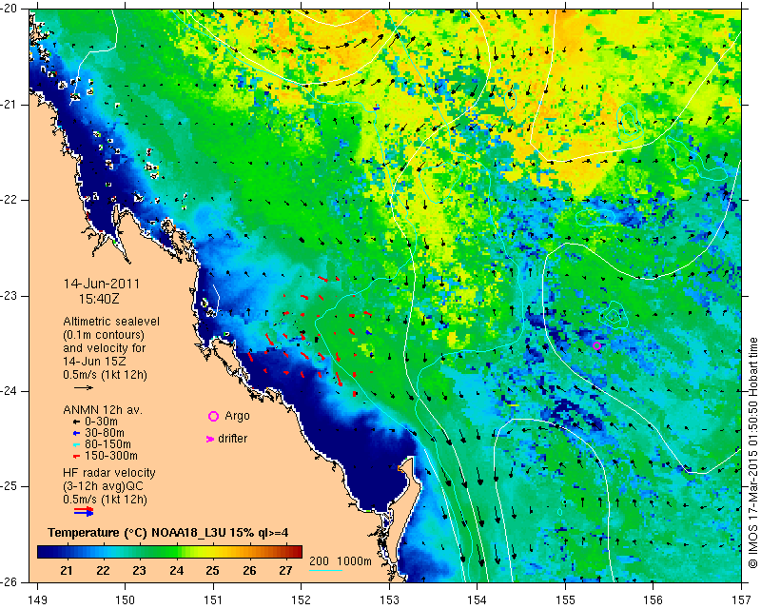The width and height of the screenshot is (761, 609).
Task: Click the "(3-12h avg)QC" legend text
Action: [x=103, y=486]
